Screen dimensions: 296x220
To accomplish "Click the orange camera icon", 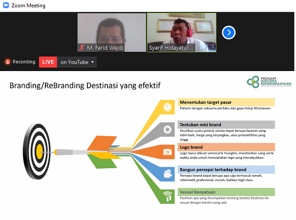I will pos(167,152).
